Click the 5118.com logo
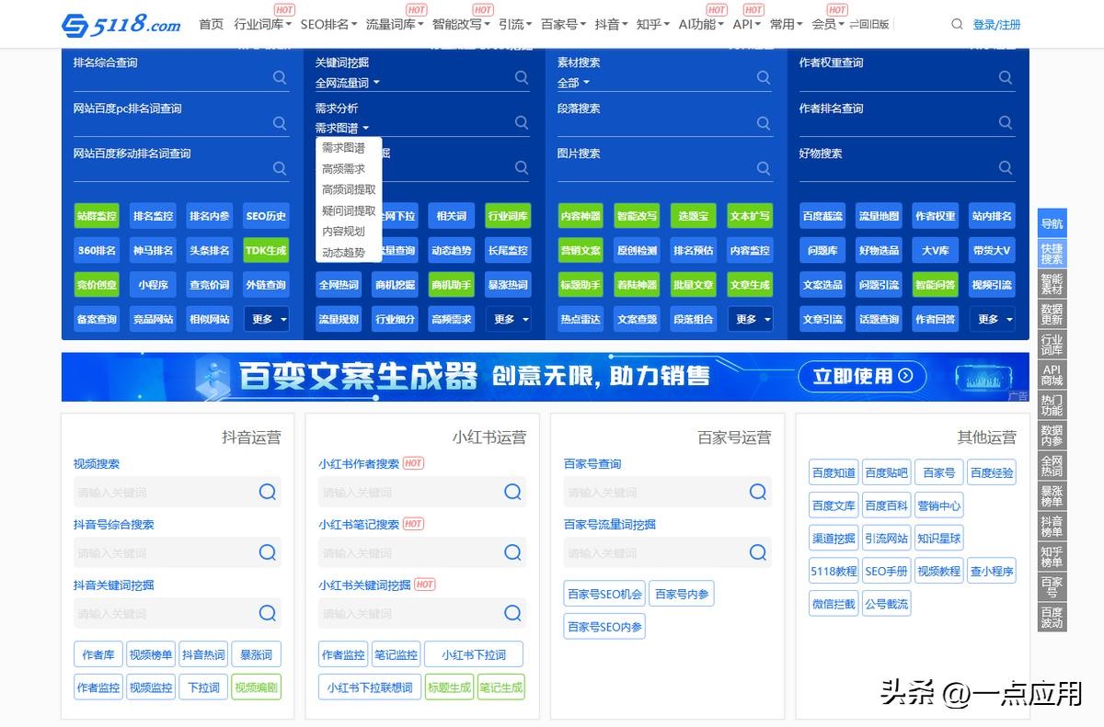The image size is (1104, 727). click(121, 25)
